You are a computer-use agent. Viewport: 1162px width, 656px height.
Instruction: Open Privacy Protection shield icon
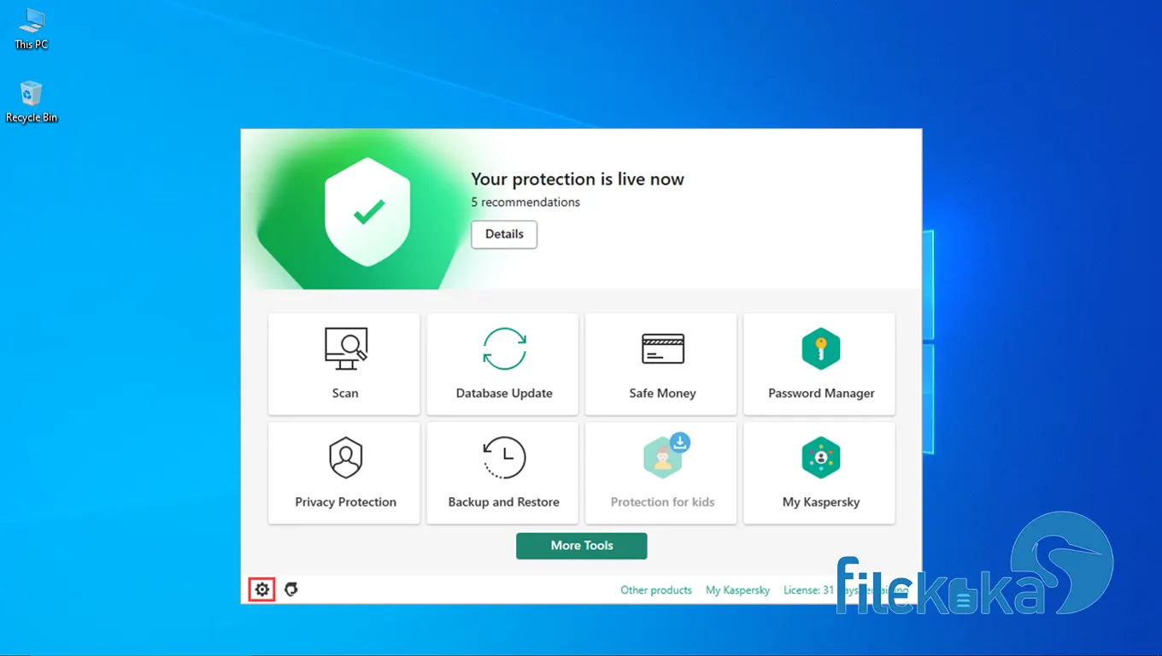tap(346, 458)
